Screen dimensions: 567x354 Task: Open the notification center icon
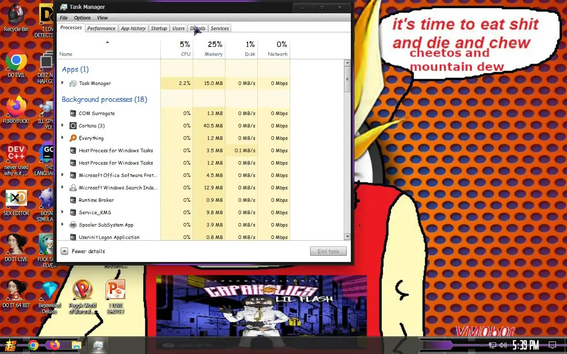(552, 345)
